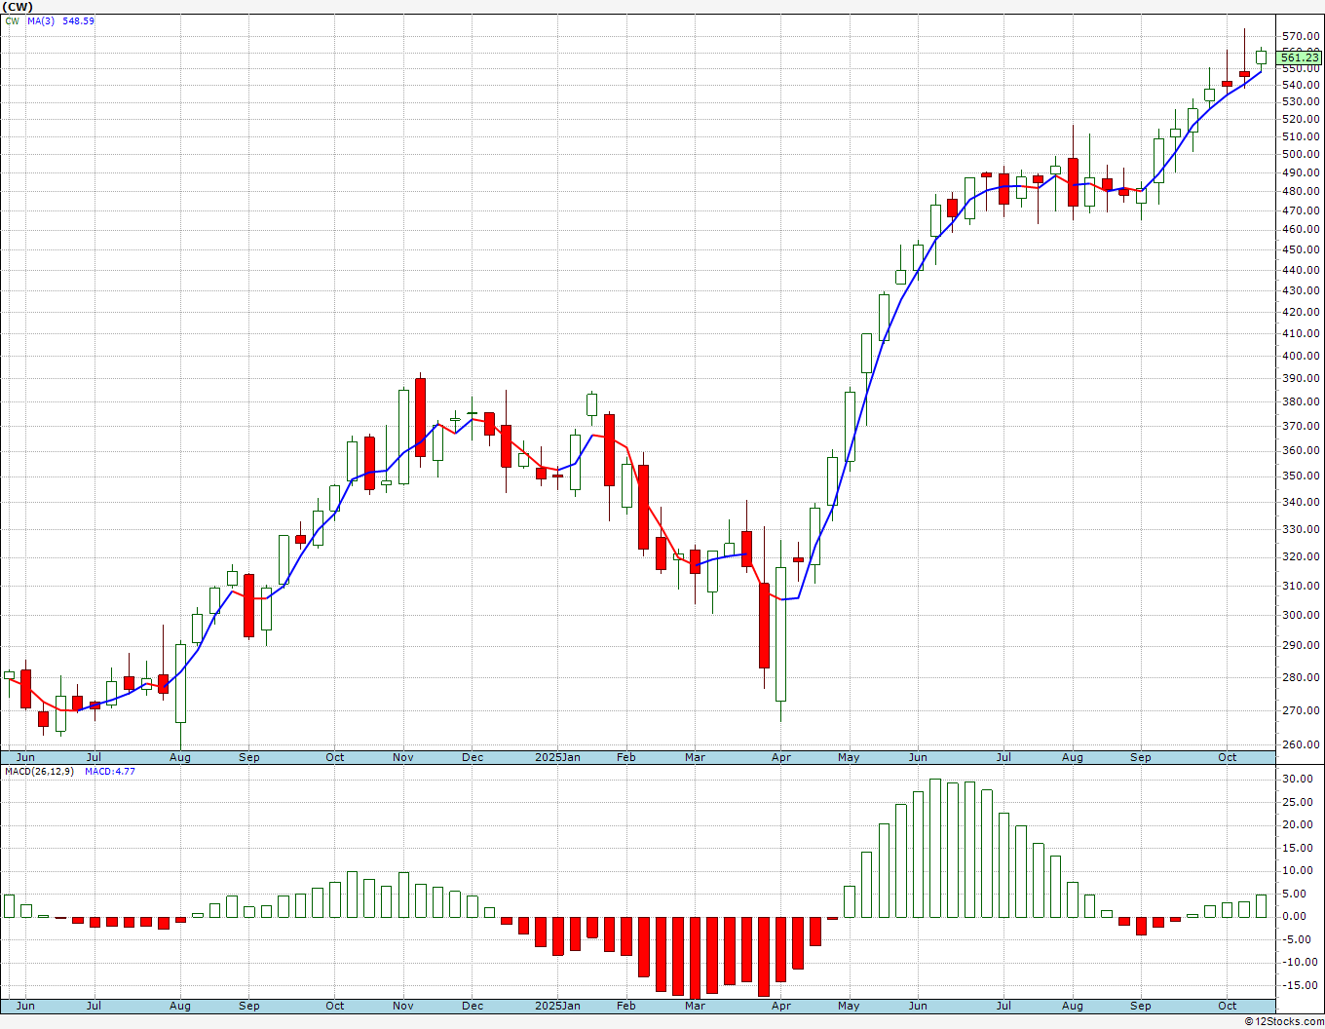Screen dimensions: 1325x1029
Task: Select the 280.00 price axis label
Action: tap(1301, 678)
